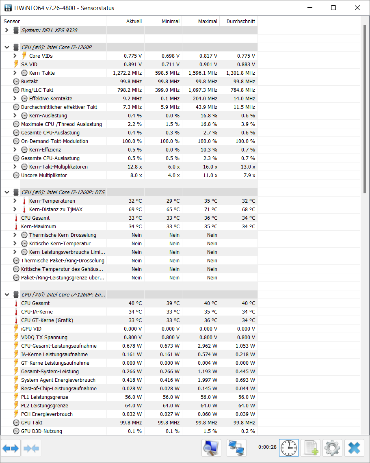The height and width of the screenshot is (463, 370).
Task: Click the clock icon beside Uncore Multiplikator
Action: coord(16,175)
